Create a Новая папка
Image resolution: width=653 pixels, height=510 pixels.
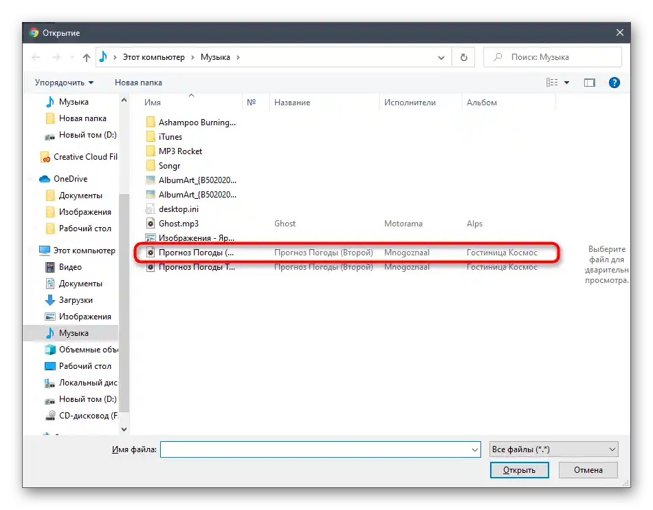(x=138, y=83)
